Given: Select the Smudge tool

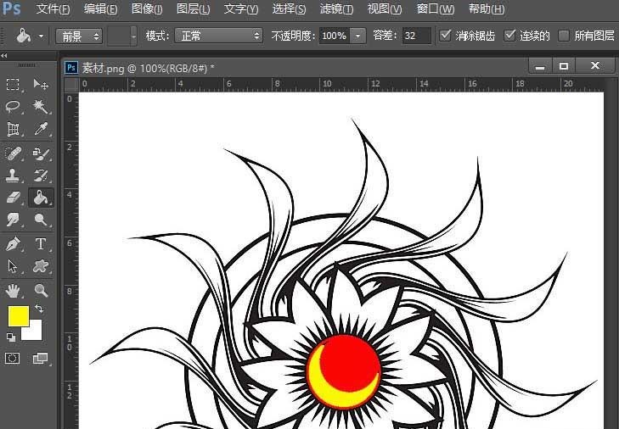Looking at the screenshot, I should (13, 220).
